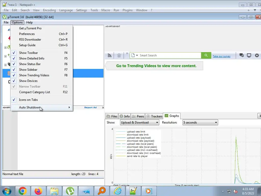Click length : 23 status bar entry
This screenshot has height=196, width=261.
point(78,174)
